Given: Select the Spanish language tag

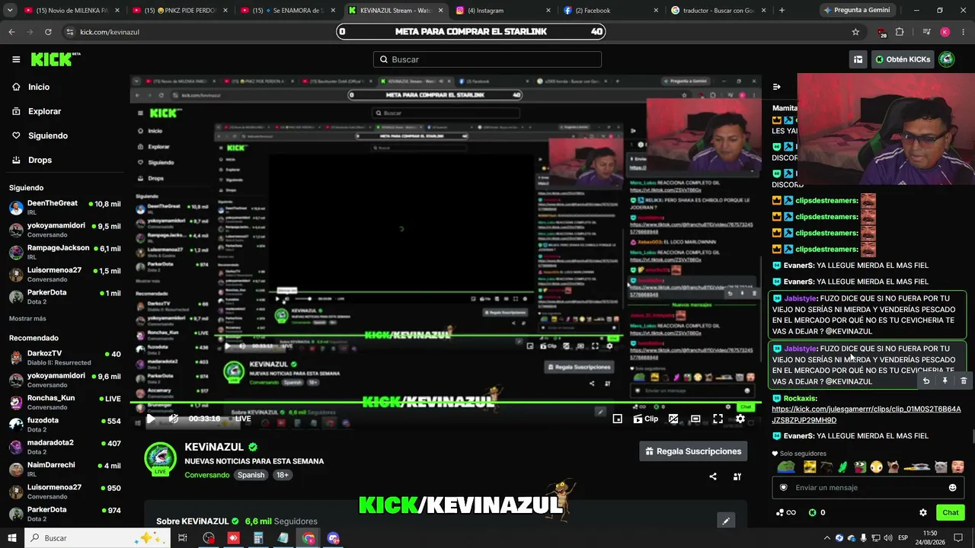Looking at the screenshot, I should (x=251, y=475).
